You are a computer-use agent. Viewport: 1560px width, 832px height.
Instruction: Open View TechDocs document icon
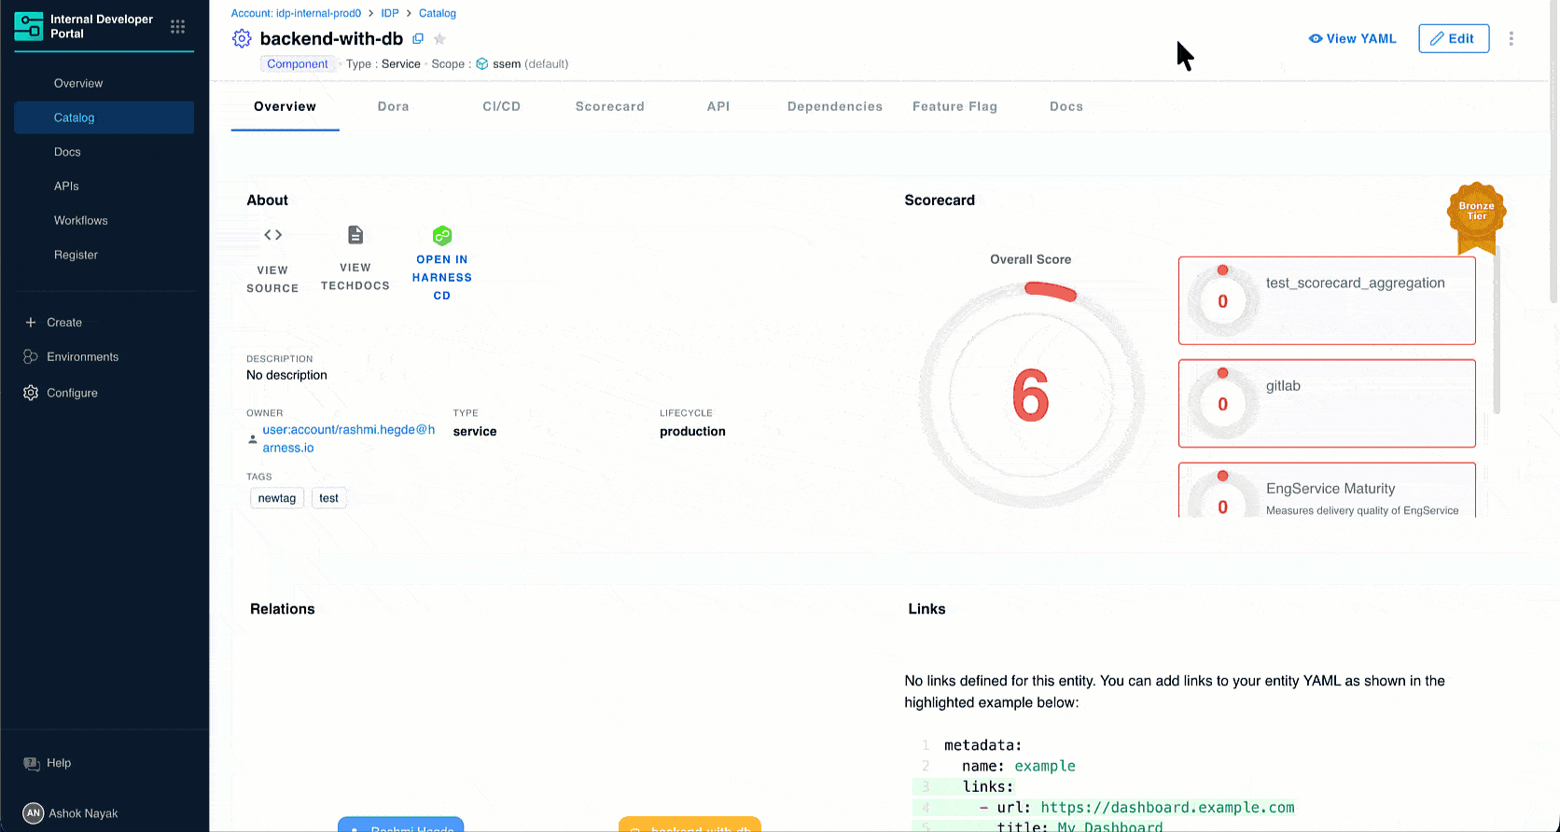(x=355, y=235)
